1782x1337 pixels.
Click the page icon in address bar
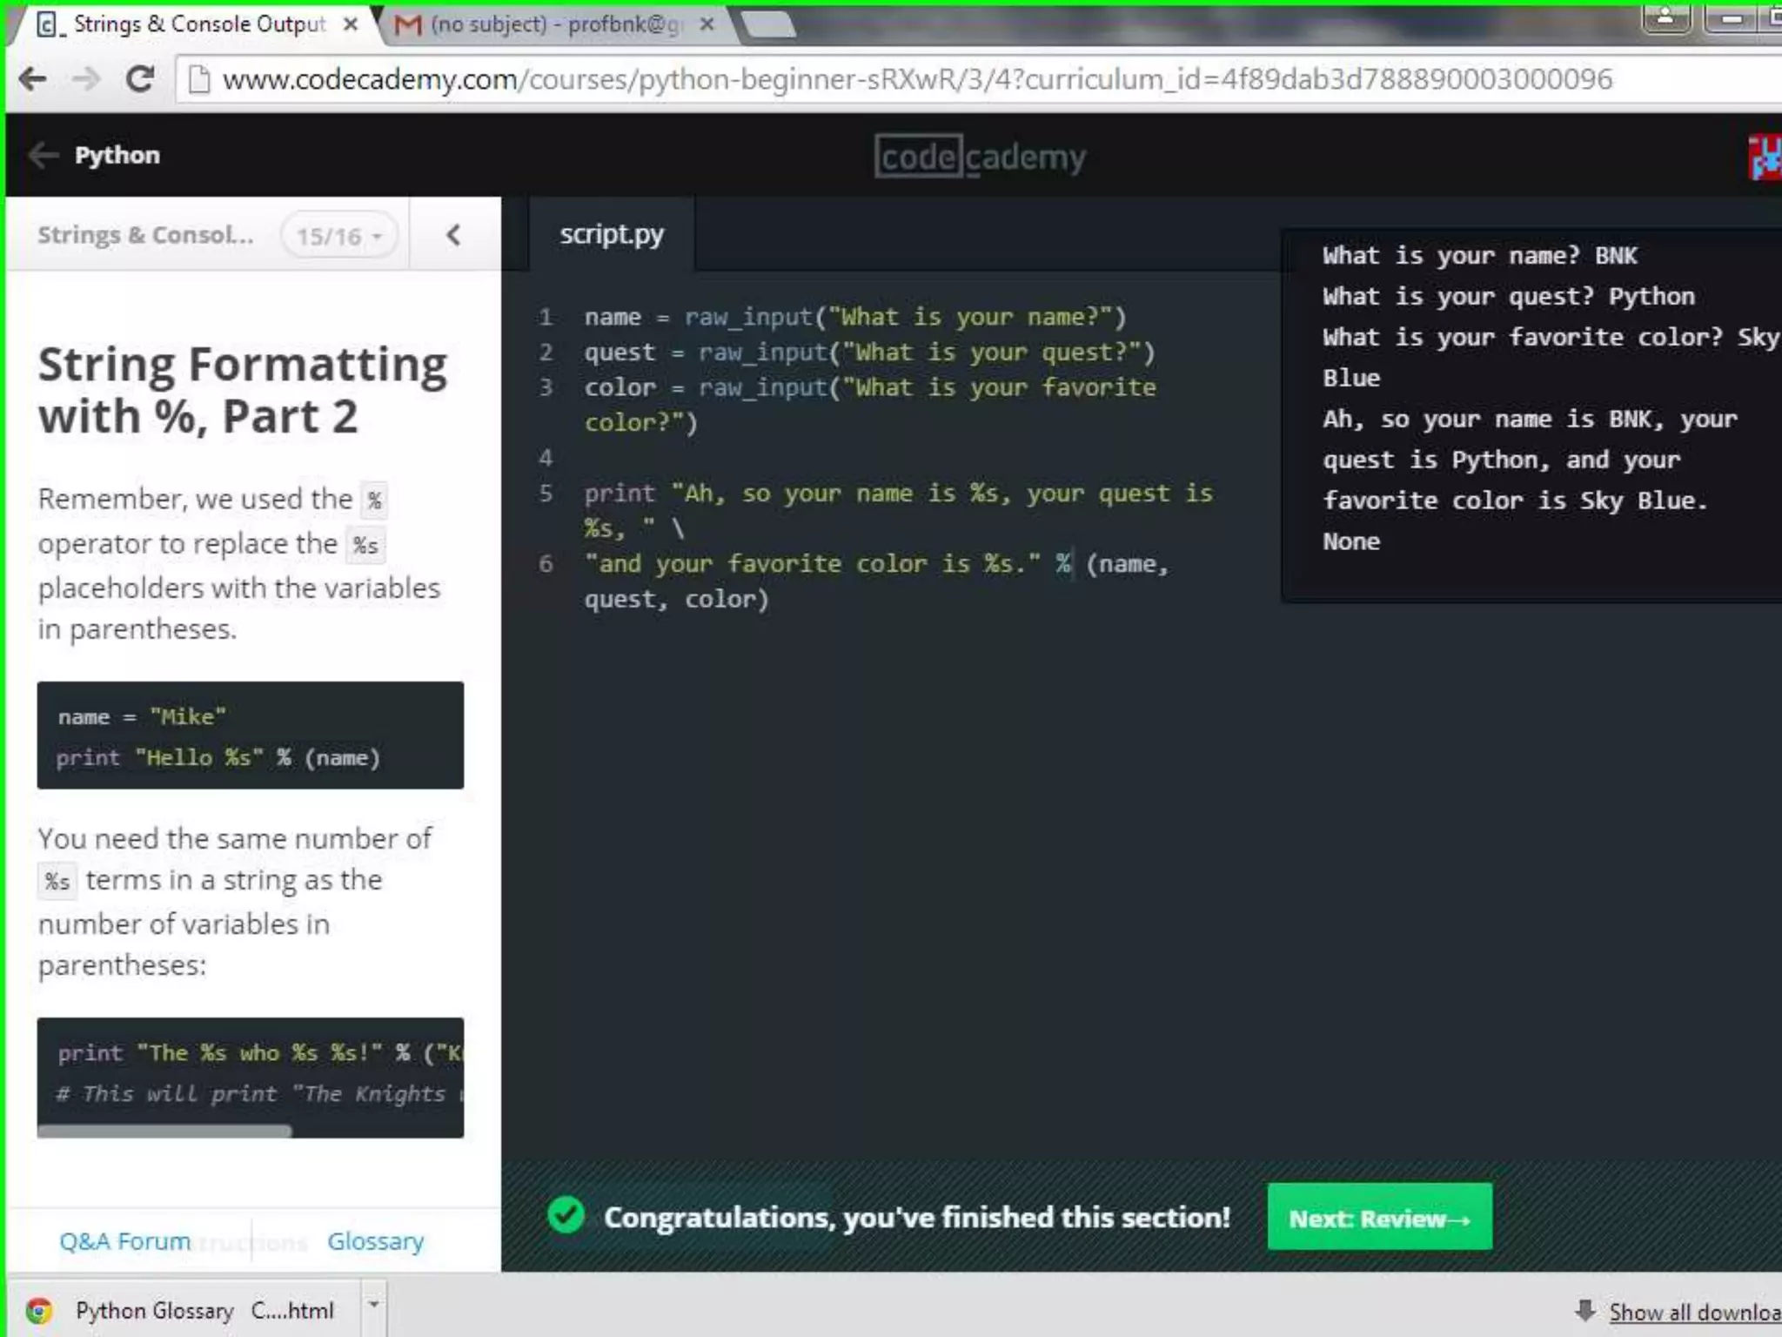(x=200, y=79)
